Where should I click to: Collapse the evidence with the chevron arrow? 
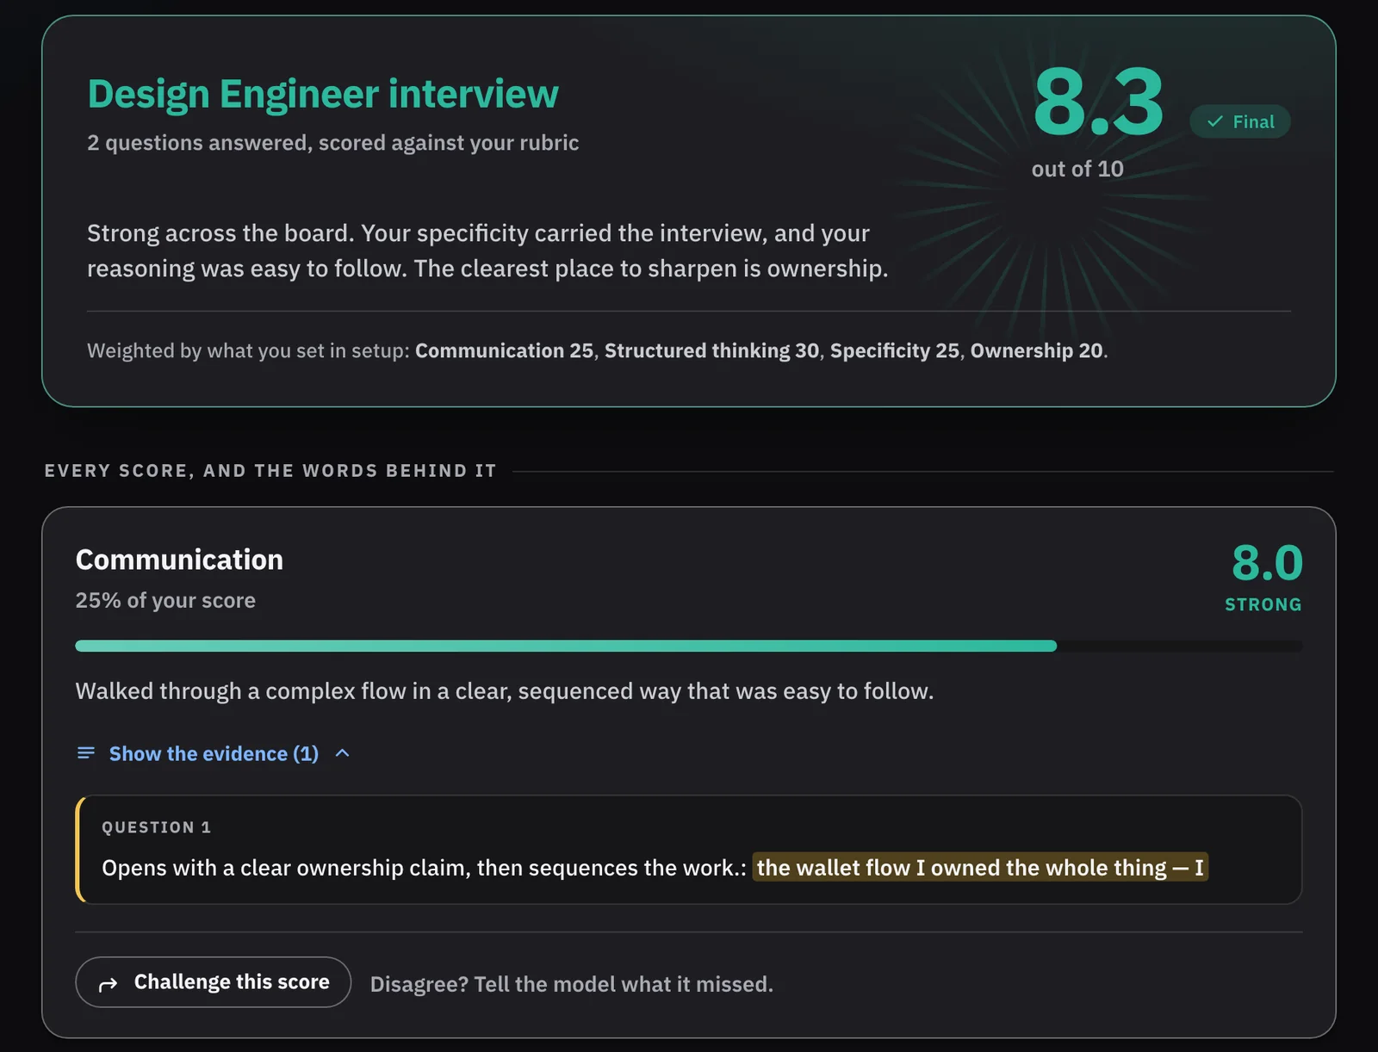tap(343, 753)
